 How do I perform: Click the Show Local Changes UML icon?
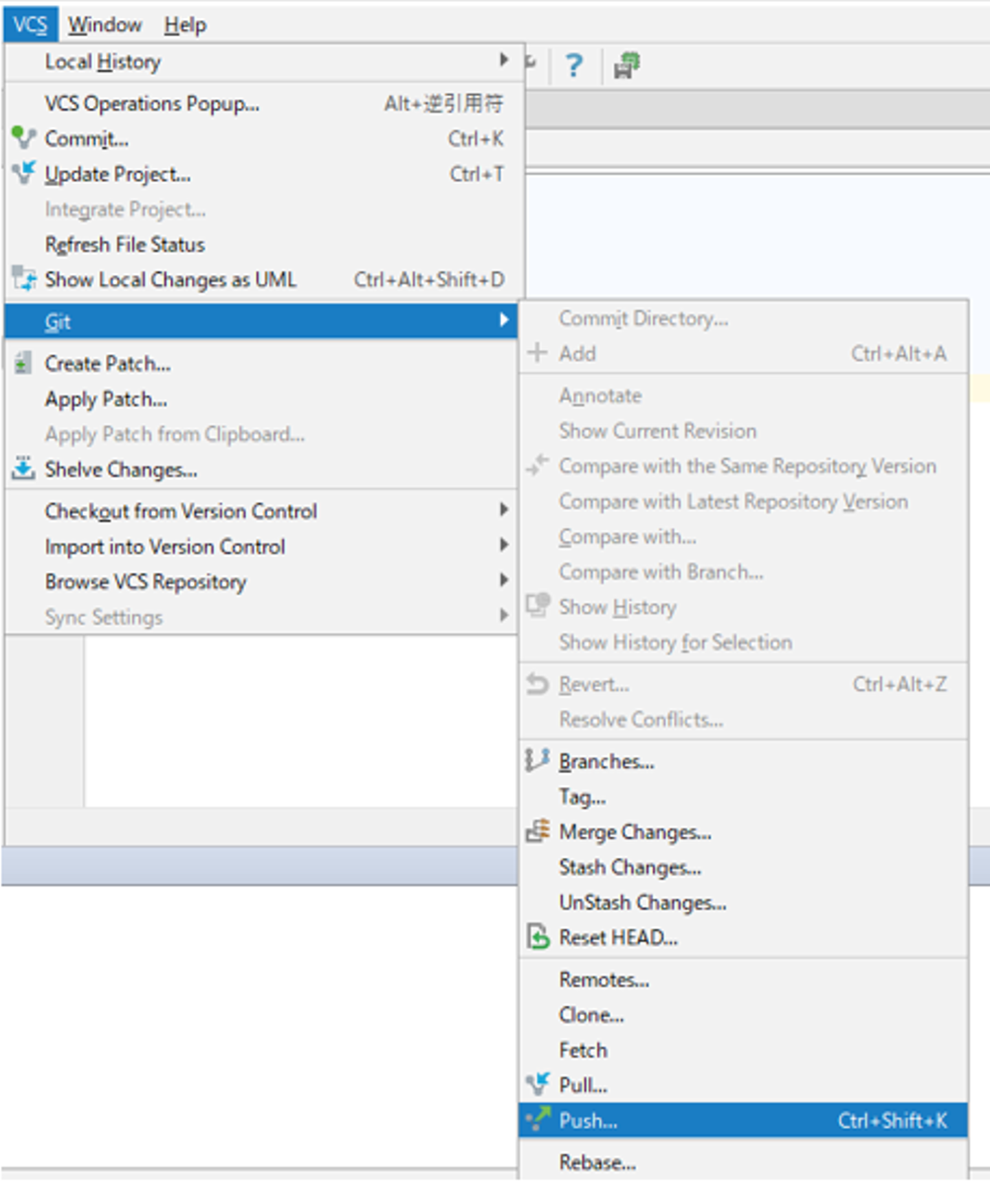point(24,279)
